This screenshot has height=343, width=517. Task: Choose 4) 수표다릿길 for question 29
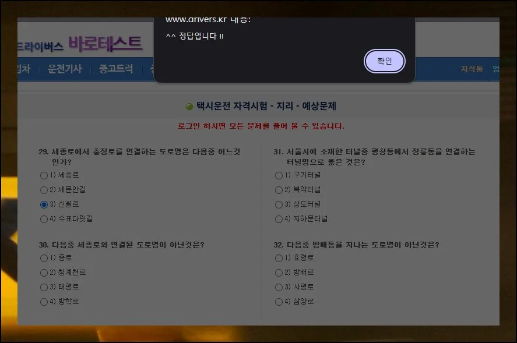click(44, 219)
